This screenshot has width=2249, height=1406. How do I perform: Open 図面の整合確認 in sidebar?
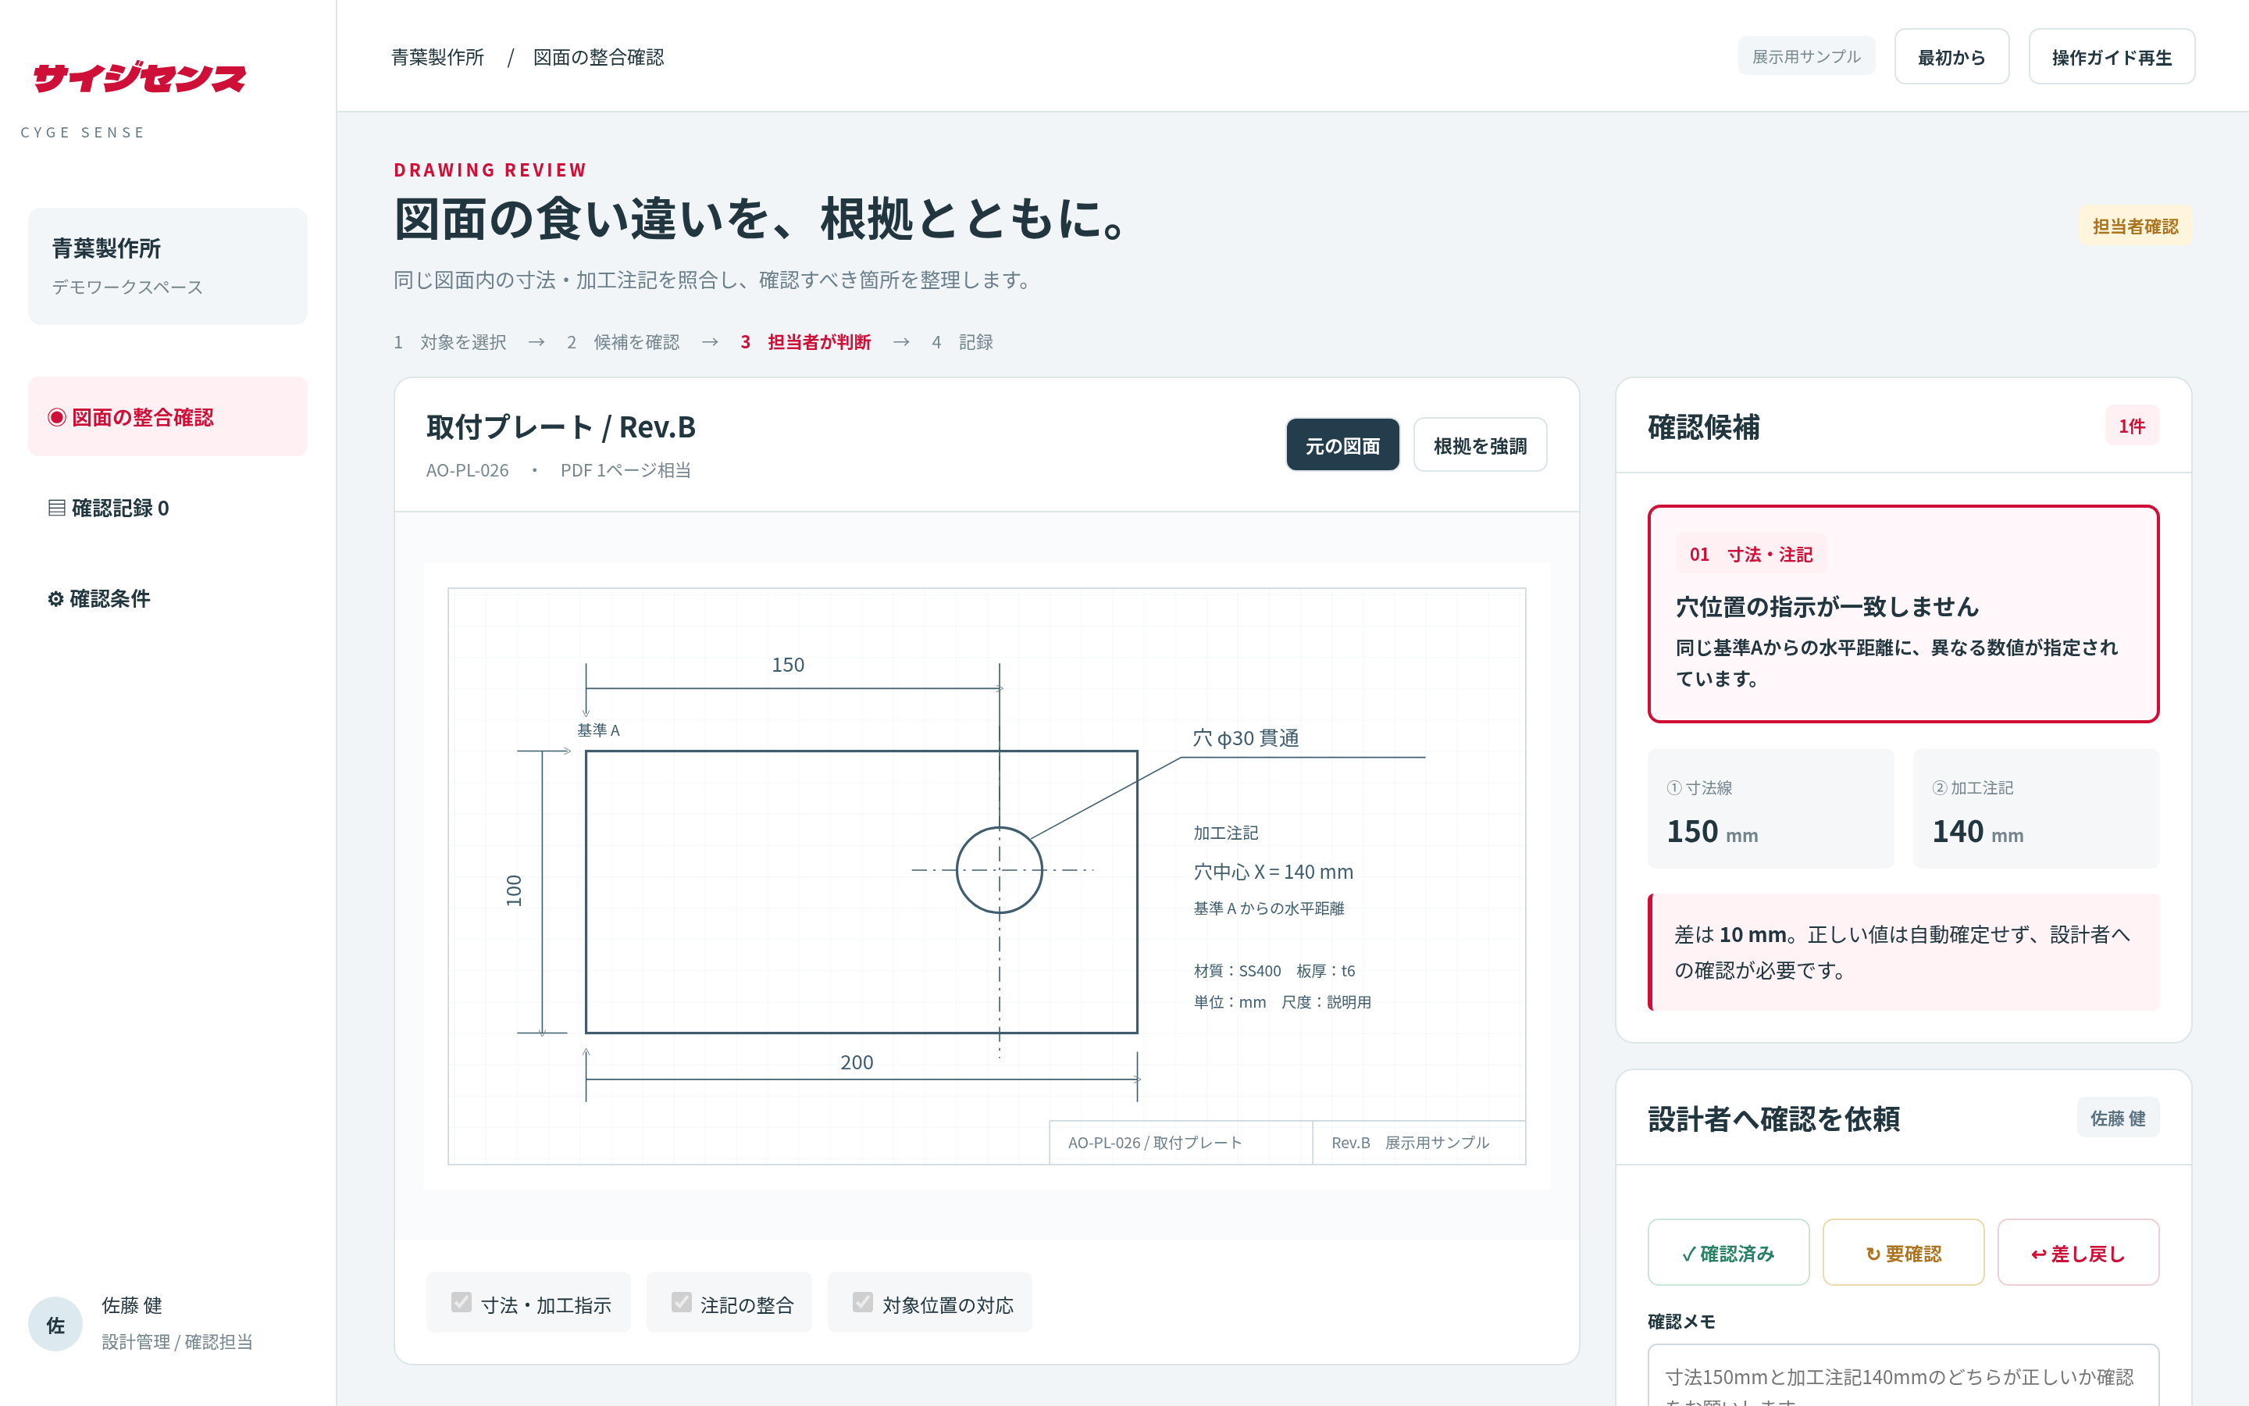pyautogui.click(x=167, y=416)
